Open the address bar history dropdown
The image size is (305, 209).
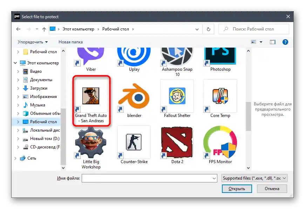pyautogui.click(x=197, y=29)
